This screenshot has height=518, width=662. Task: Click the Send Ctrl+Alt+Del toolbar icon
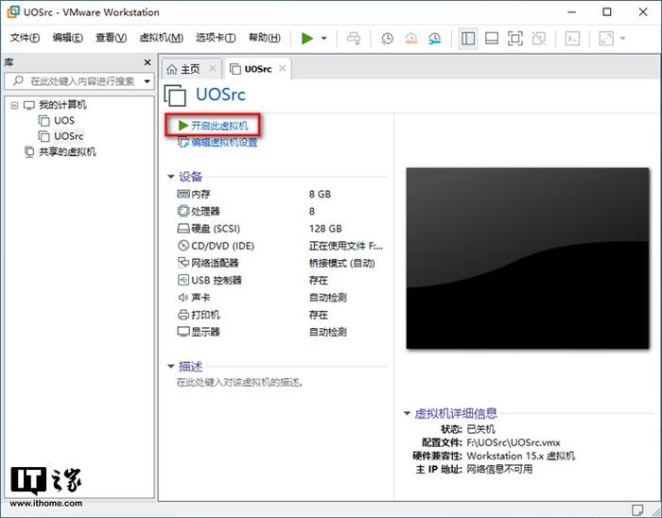tap(354, 39)
